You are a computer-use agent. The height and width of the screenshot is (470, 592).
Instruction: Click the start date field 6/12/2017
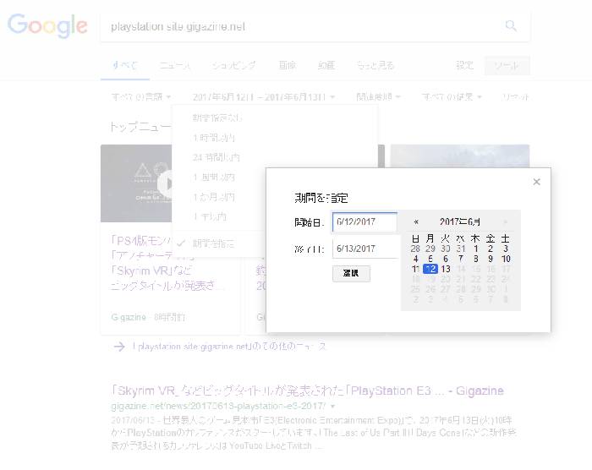365,222
